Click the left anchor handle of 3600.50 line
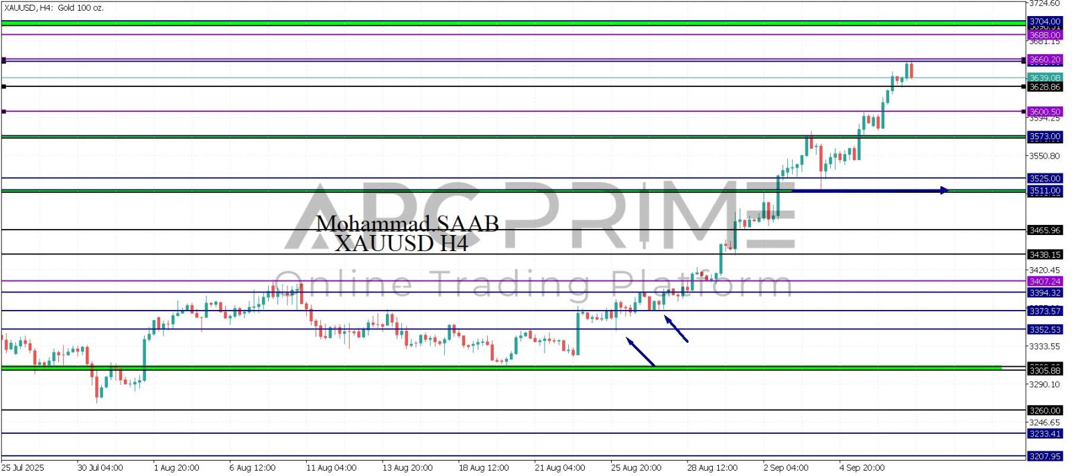The width and height of the screenshot is (1072, 476). click(x=4, y=111)
